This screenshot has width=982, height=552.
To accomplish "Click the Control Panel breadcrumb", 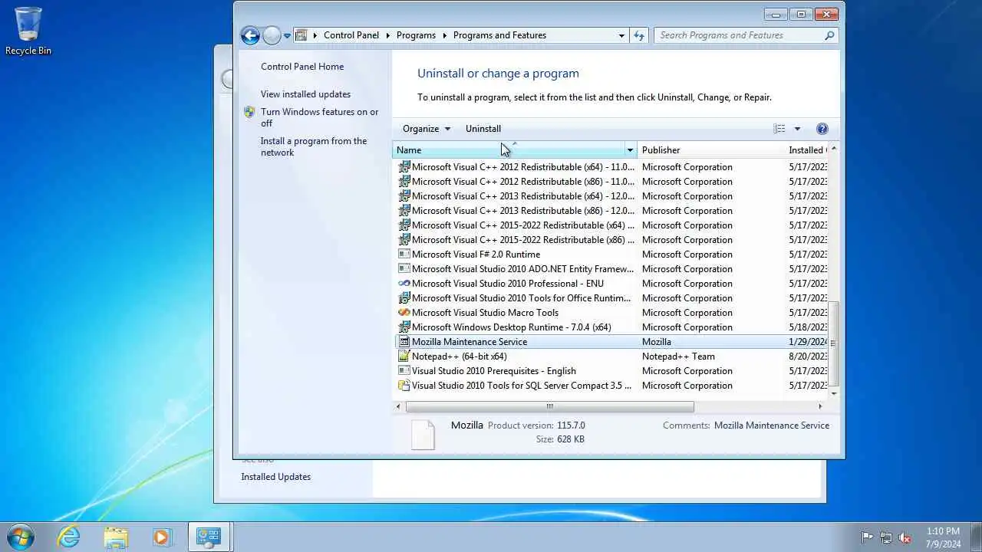I will point(351,35).
